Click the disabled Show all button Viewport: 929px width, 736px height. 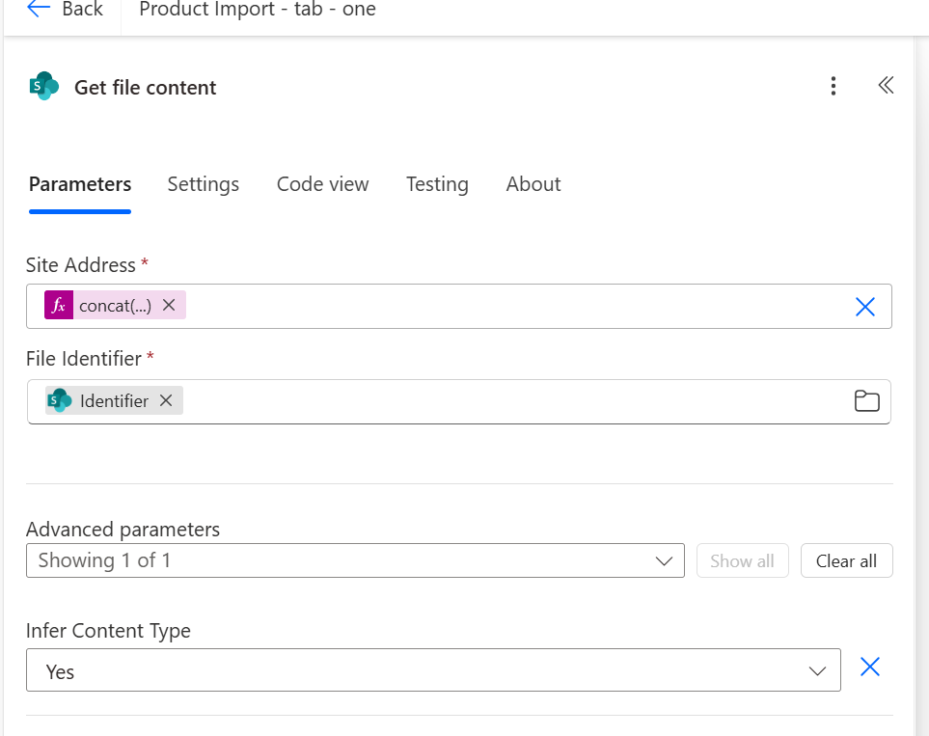pos(742,560)
